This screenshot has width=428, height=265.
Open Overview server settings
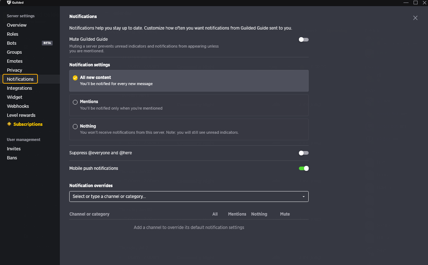[17, 25]
